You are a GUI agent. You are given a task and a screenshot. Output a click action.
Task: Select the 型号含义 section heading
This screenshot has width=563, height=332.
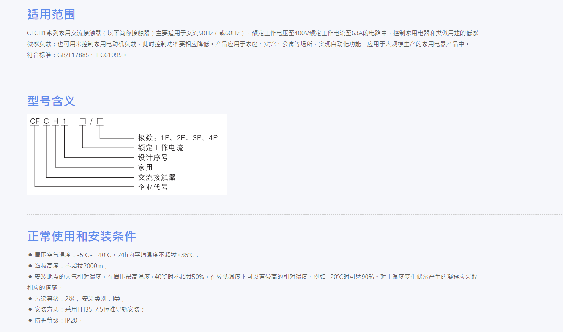coord(51,101)
